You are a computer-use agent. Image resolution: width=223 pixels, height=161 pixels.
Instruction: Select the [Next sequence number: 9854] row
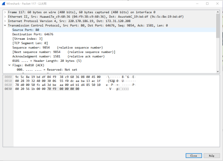[114, 52]
